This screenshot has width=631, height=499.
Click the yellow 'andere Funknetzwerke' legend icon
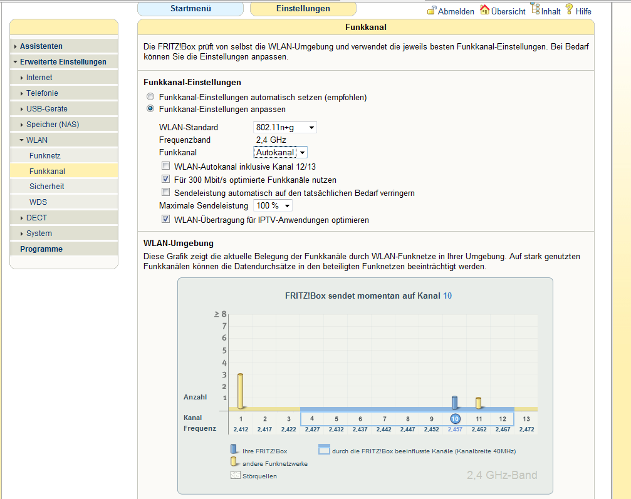[x=233, y=461]
